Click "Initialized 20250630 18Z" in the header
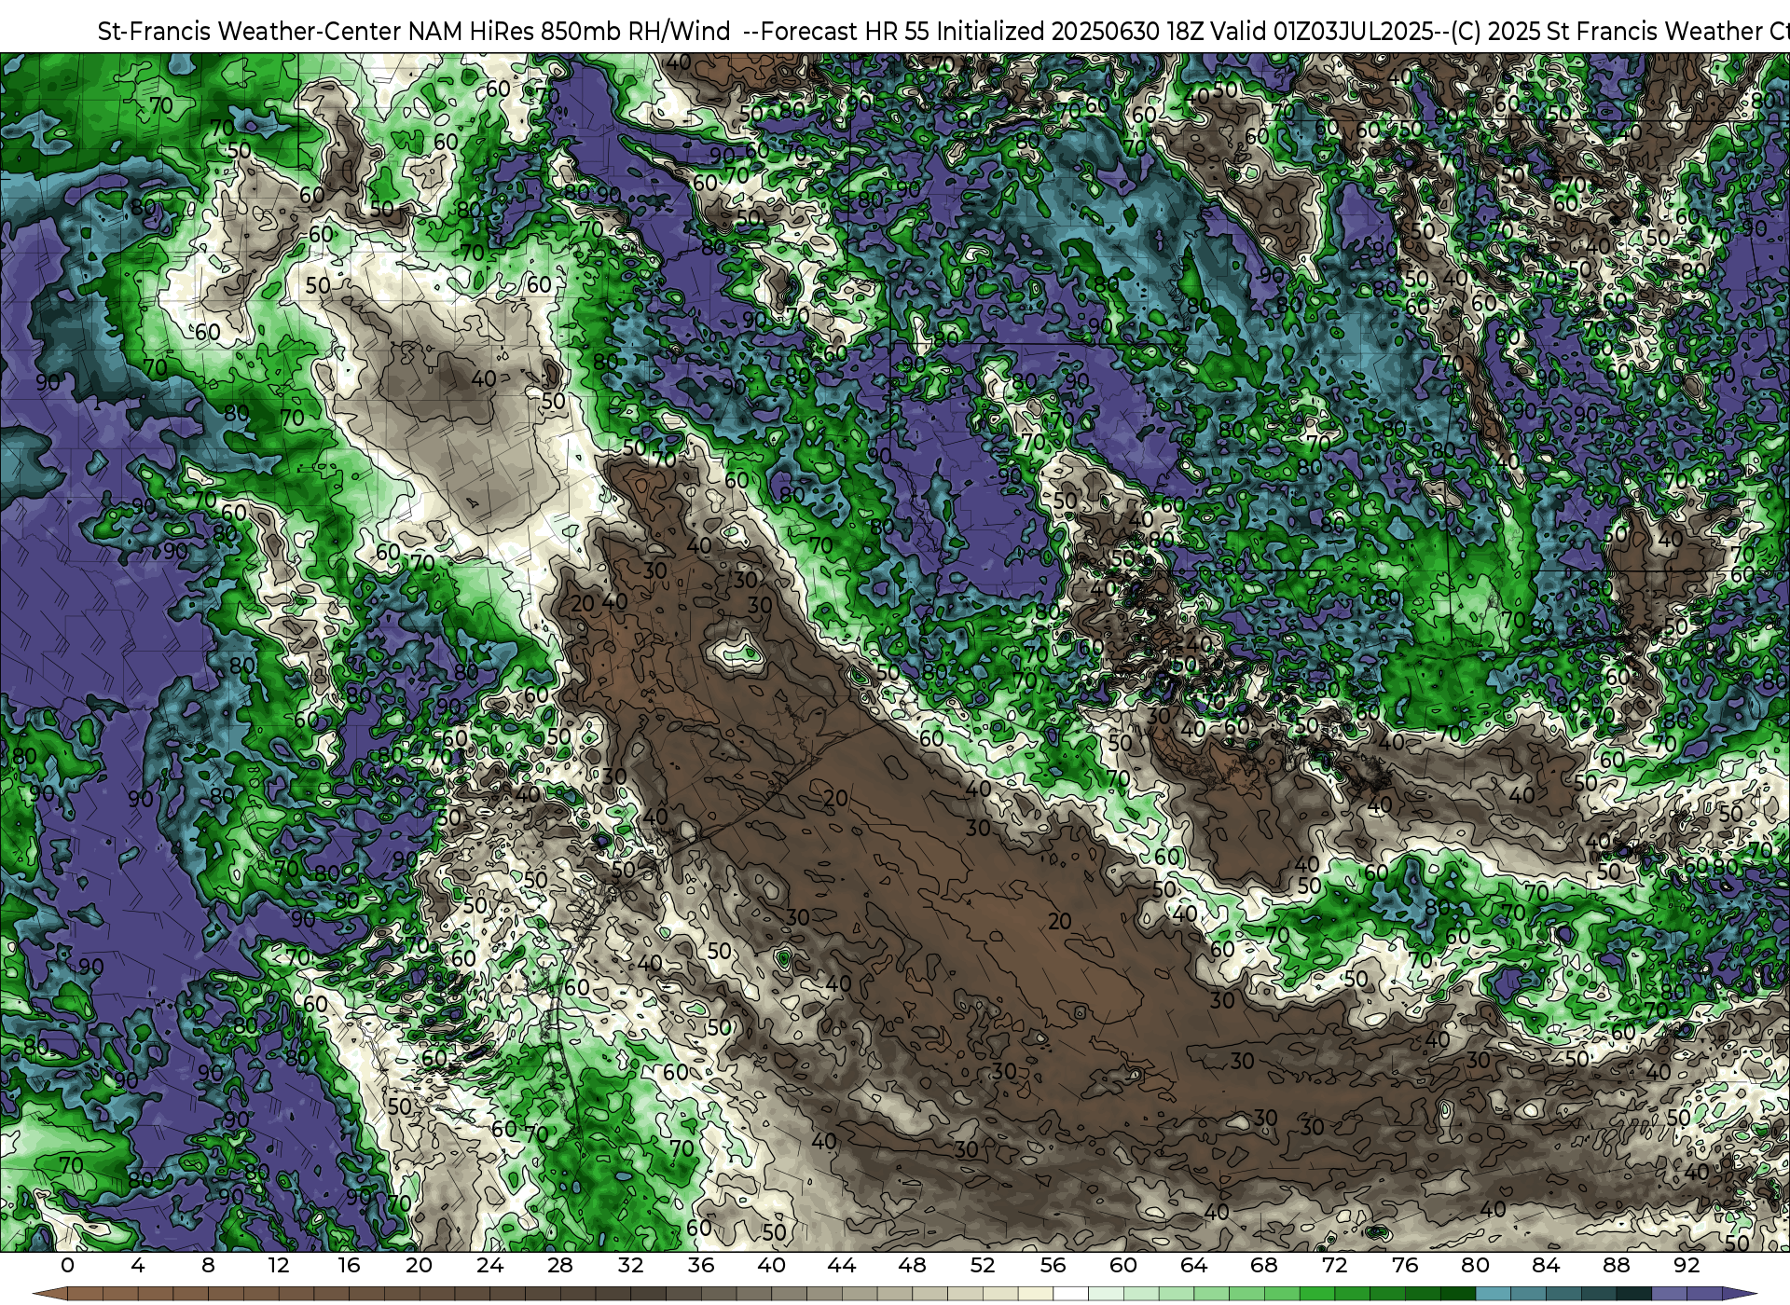 point(1069,31)
